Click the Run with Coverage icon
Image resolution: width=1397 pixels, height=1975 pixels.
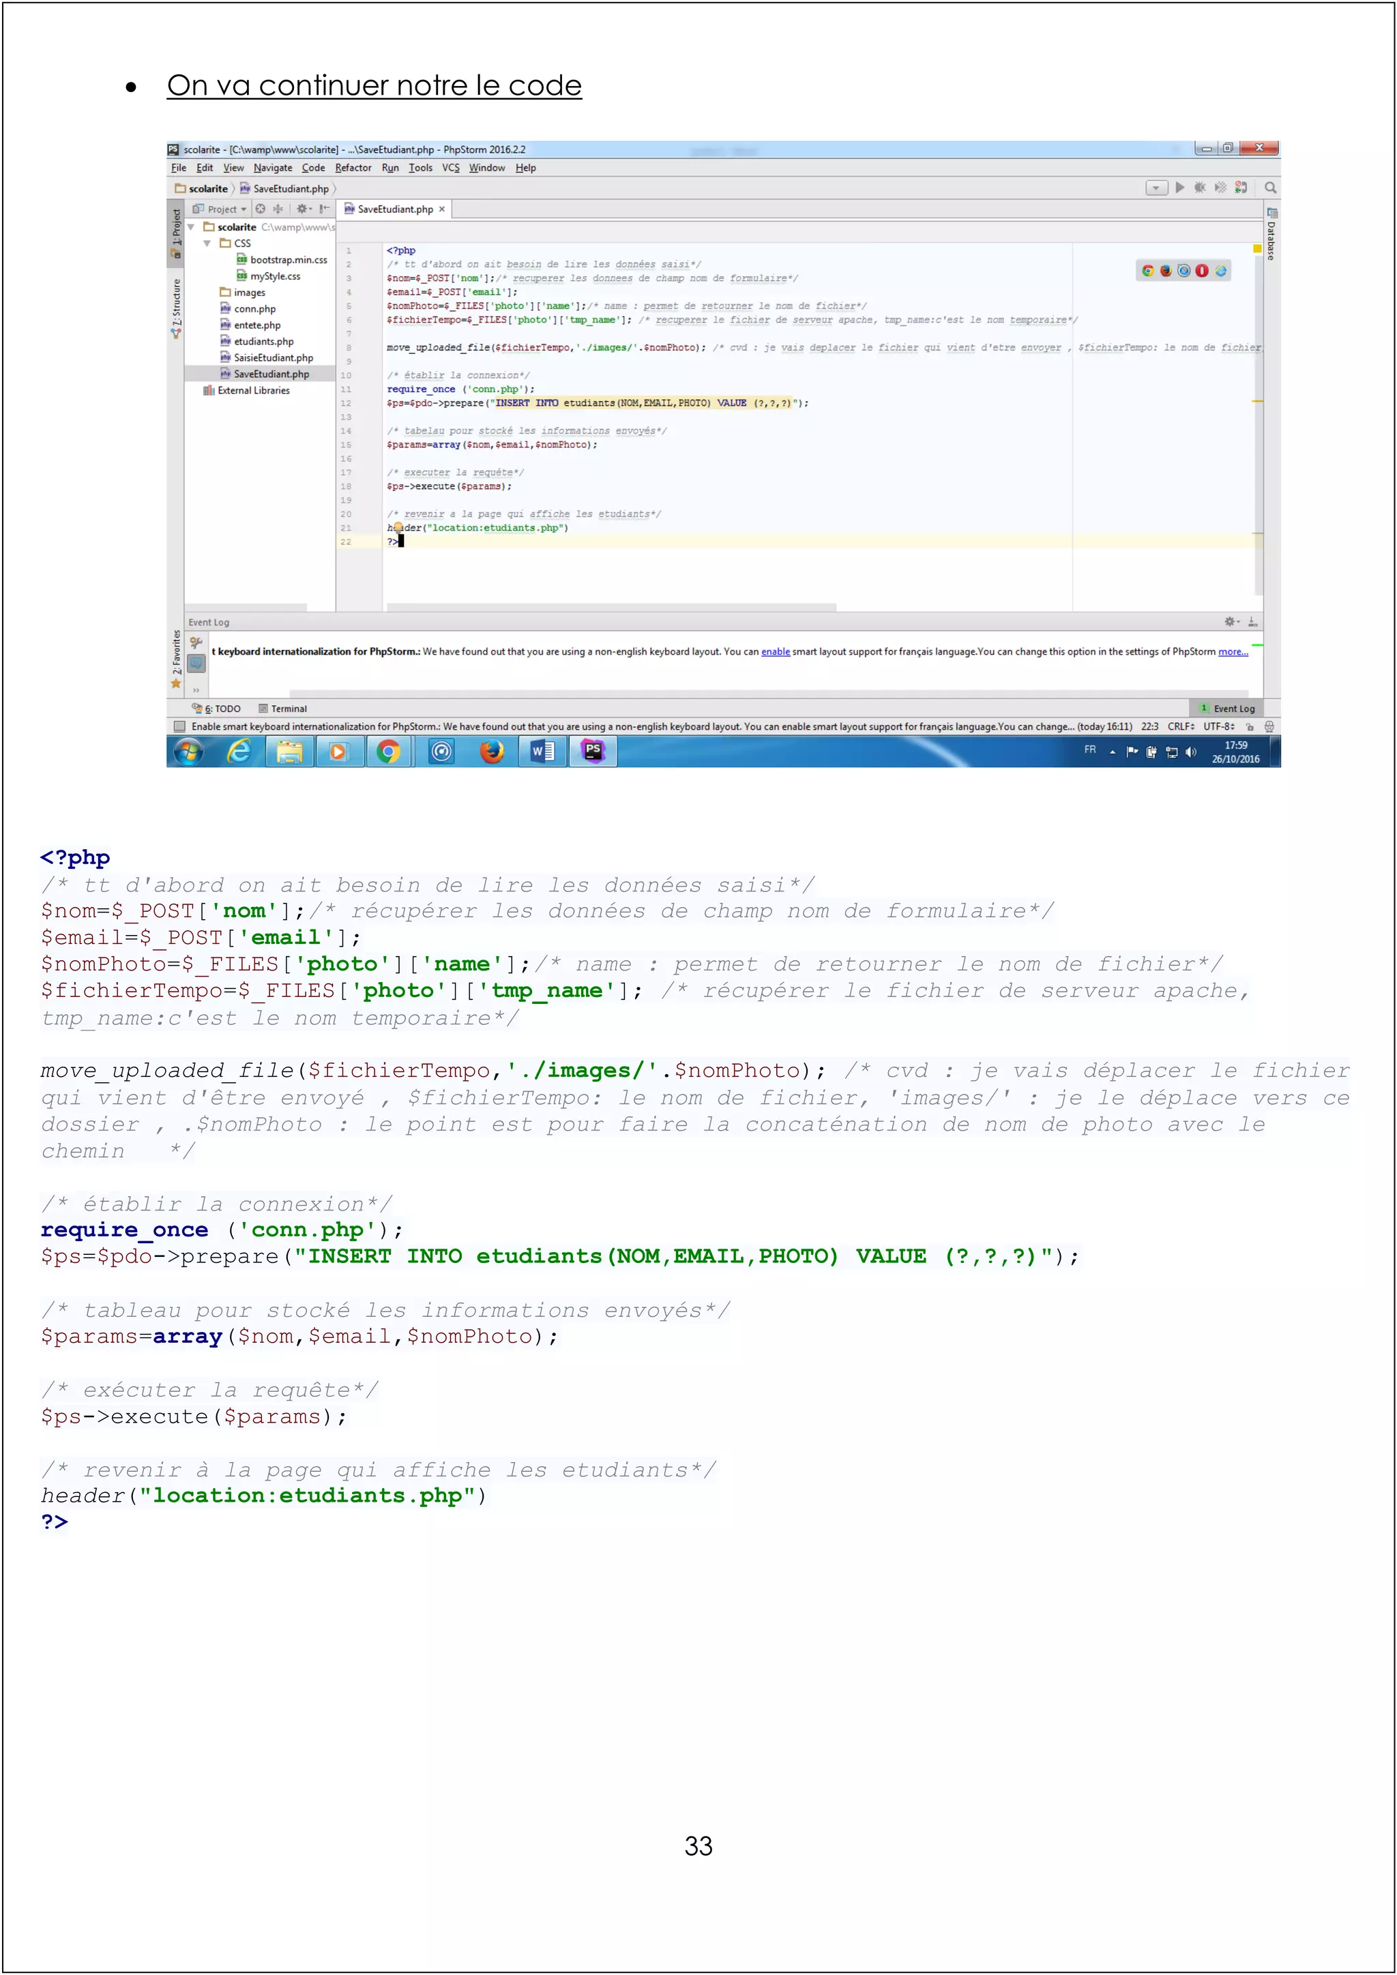pos(1220,188)
